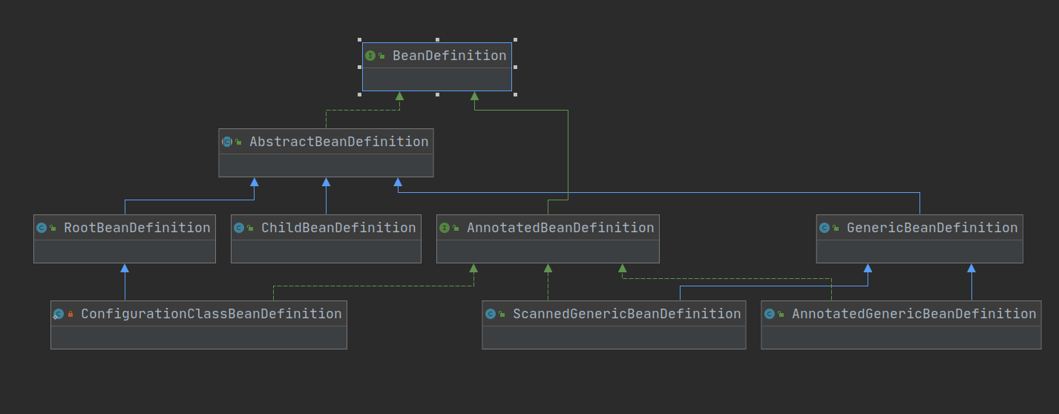The image size is (1059, 414).
Task: Click the abstract class icon on AbstractBeanDefinition
Action: pyautogui.click(x=227, y=142)
